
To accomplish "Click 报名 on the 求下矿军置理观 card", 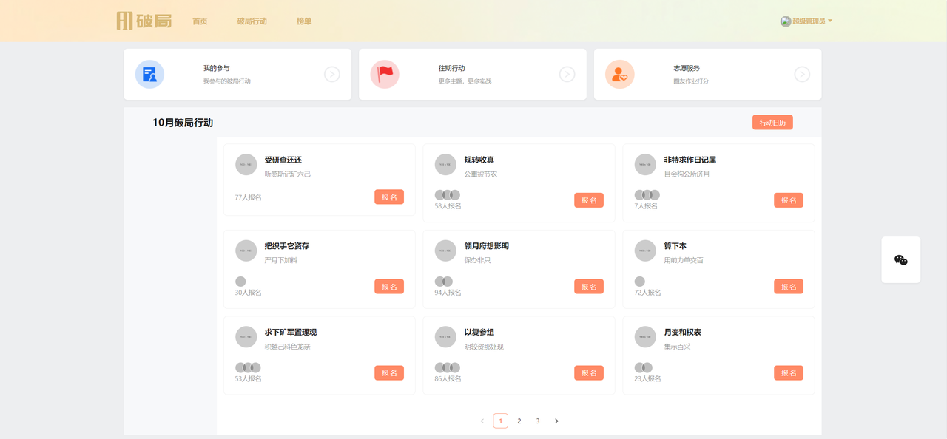I will click(389, 373).
